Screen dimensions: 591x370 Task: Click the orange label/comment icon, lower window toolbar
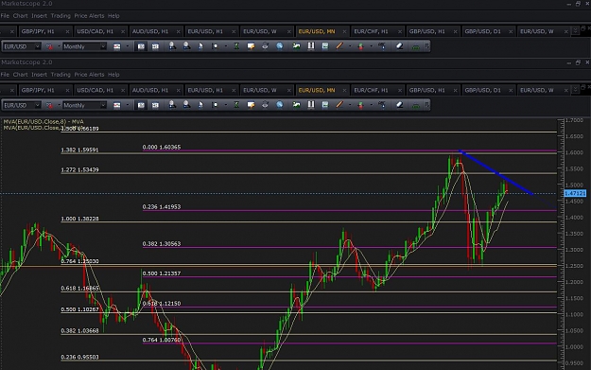pos(251,105)
